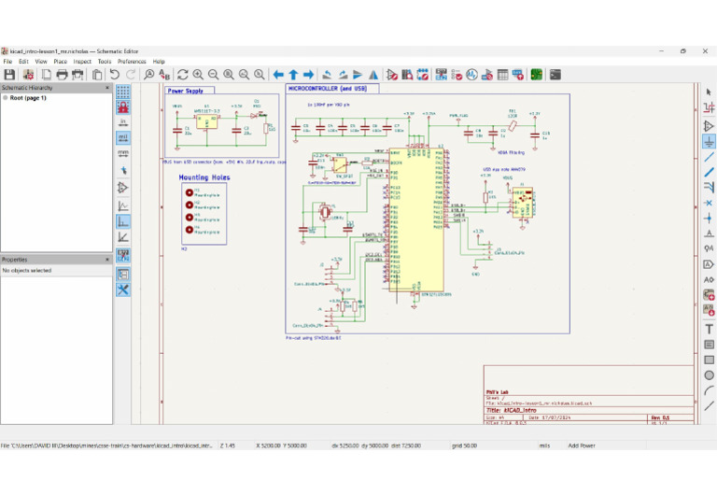Refresh the schematic view

pyautogui.click(x=182, y=75)
